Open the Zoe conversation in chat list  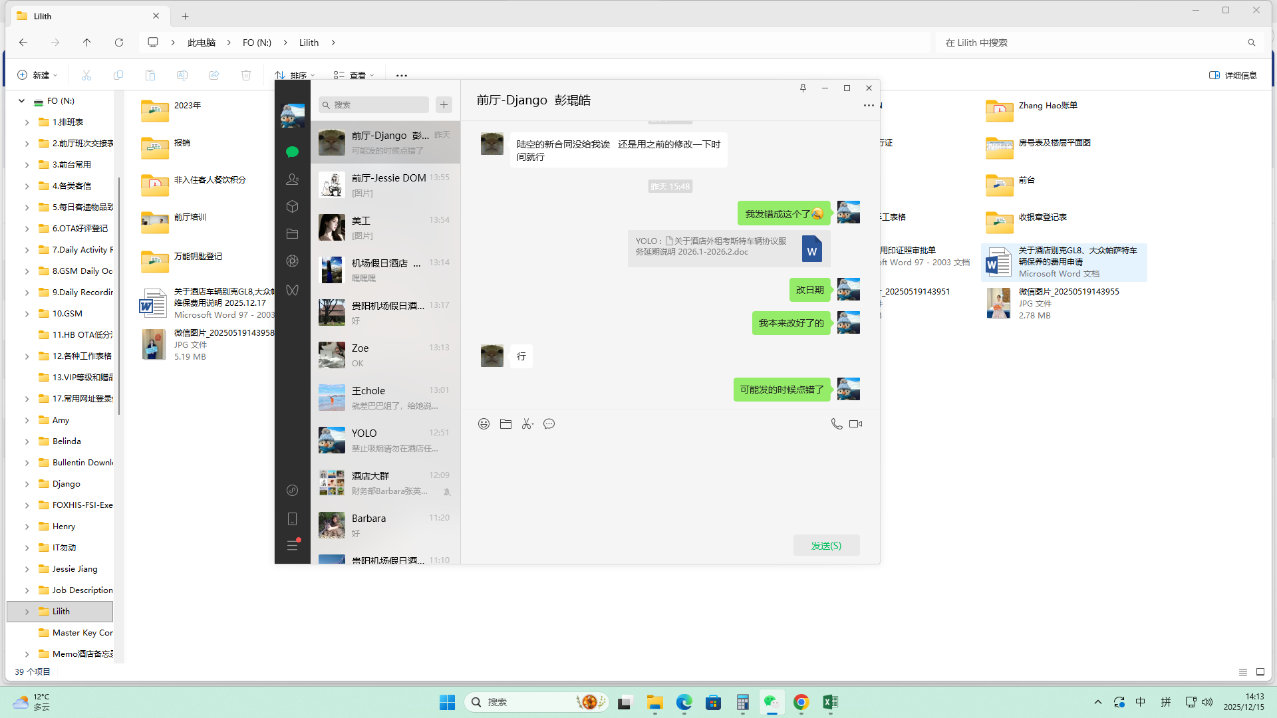pos(386,355)
